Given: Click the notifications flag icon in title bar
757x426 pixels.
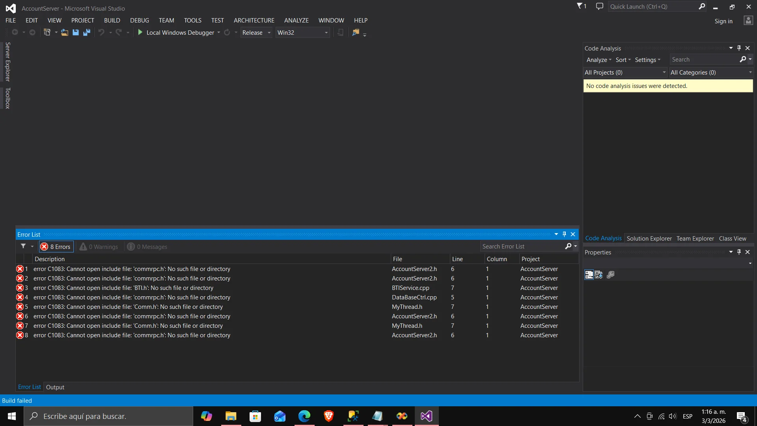Looking at the screenshot, I should coord(580,6).
